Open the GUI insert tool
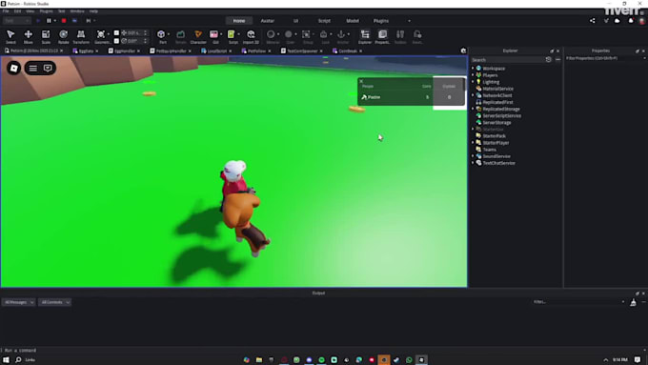Viewport: 648px width, 365px height. coord(214,36)
